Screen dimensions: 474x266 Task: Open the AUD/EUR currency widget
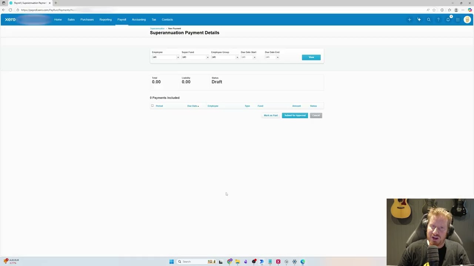pyautogui.click(x=11, y=261)
